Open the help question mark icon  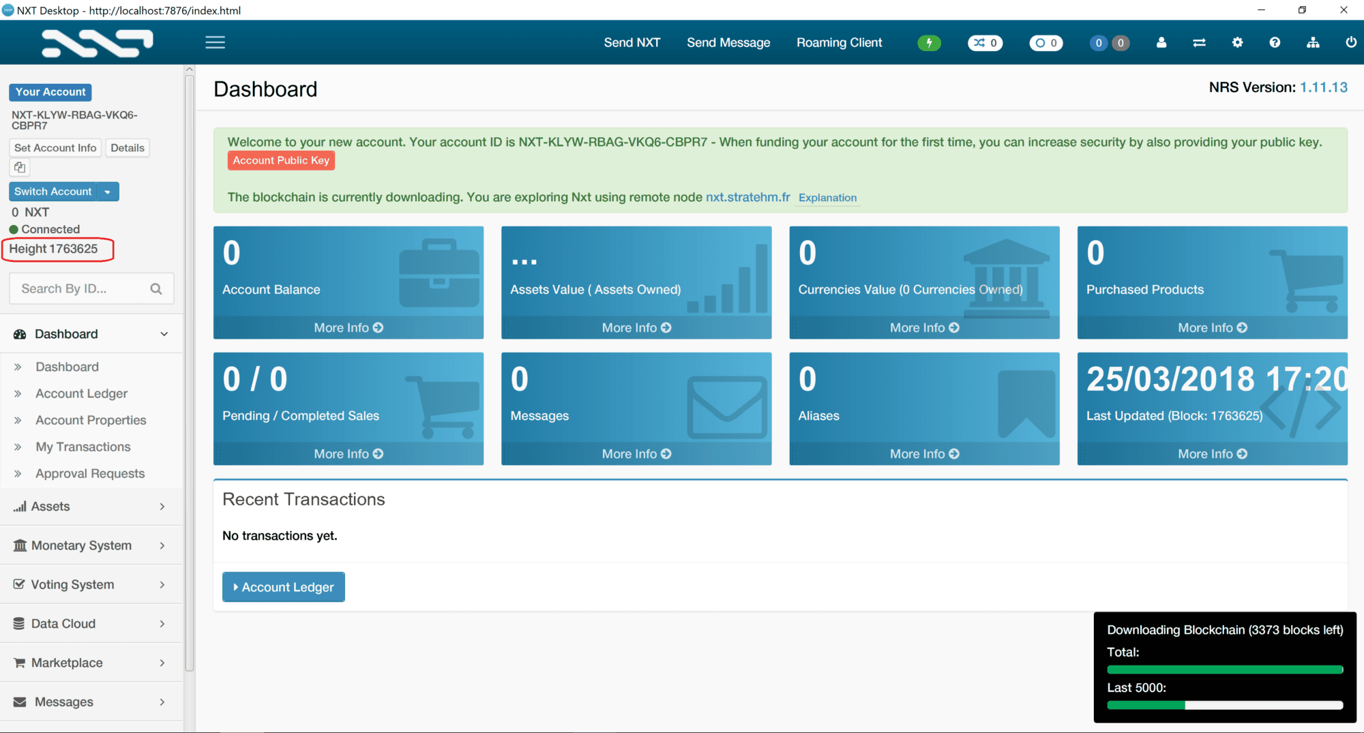click(1275, 43)
